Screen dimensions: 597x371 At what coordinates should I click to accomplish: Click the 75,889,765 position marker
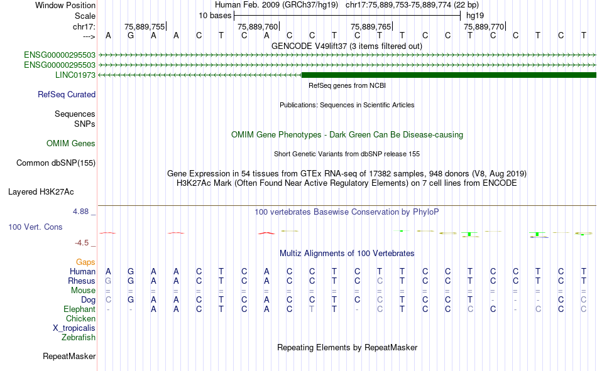[371, 26]
